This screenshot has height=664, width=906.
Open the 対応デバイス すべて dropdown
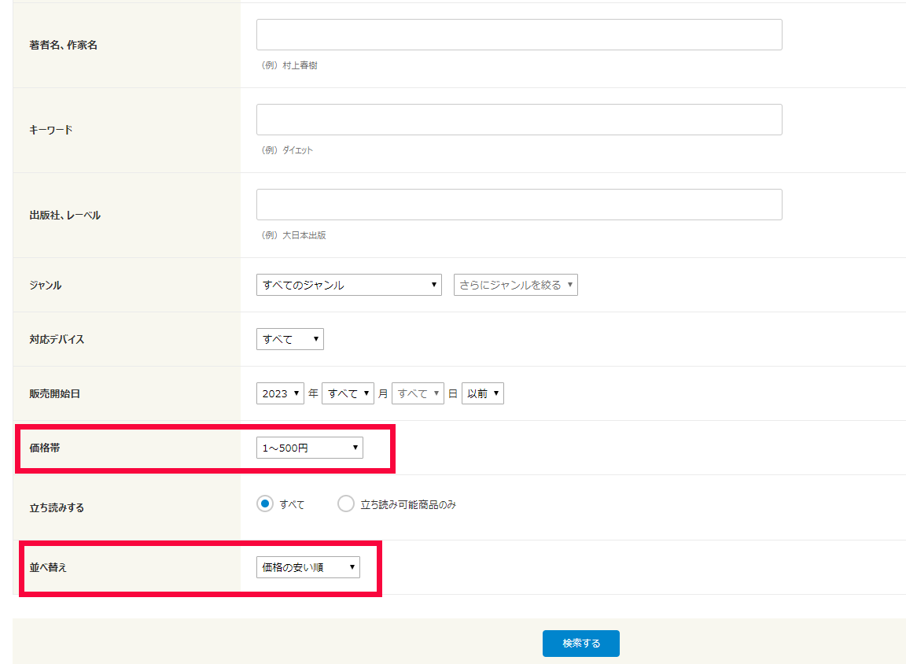(289, 339)
